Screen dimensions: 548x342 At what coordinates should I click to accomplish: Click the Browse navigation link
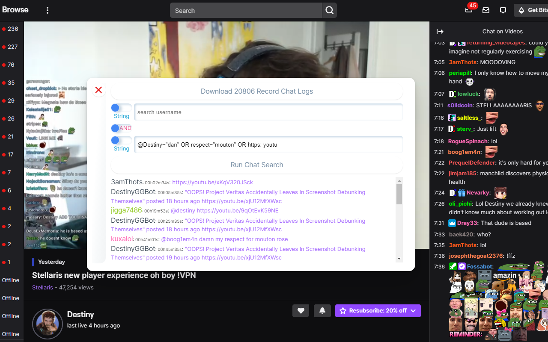(x=15, y=10)
